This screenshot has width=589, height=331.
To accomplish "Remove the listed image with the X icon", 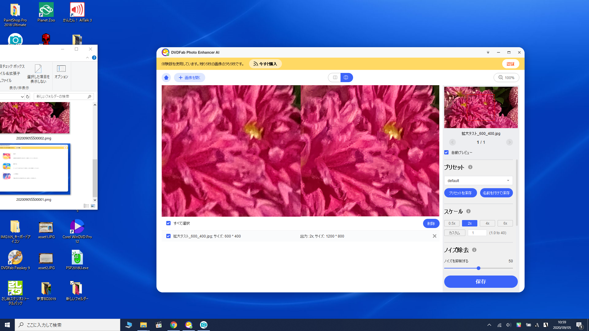I will tap(434, 236).
